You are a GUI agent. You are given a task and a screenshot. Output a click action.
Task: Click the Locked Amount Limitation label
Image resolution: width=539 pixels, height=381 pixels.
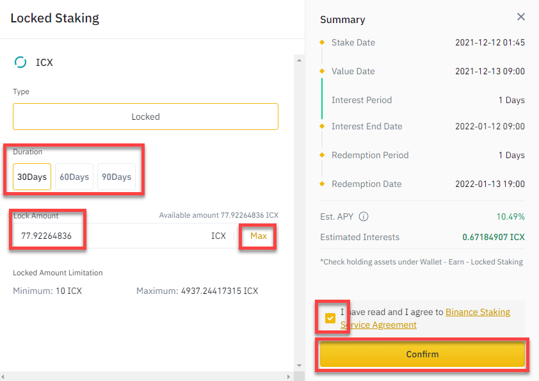58,273
